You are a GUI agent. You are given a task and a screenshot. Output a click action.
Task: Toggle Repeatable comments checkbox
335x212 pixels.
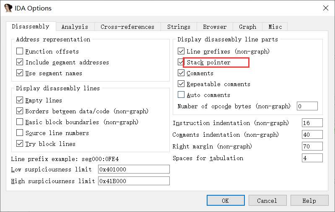[181, 84]
